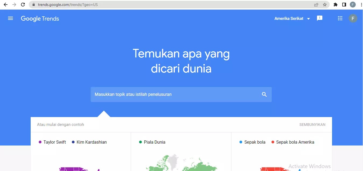Bookmark this page with the star icon
This screenshot has width=363, height=171.
(325, 5)
